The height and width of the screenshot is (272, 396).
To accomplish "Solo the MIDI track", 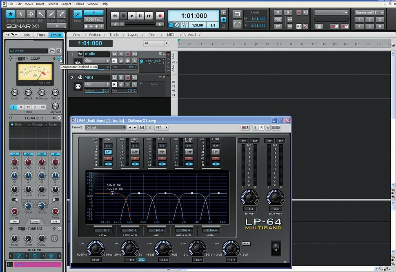I will [120, 77].
